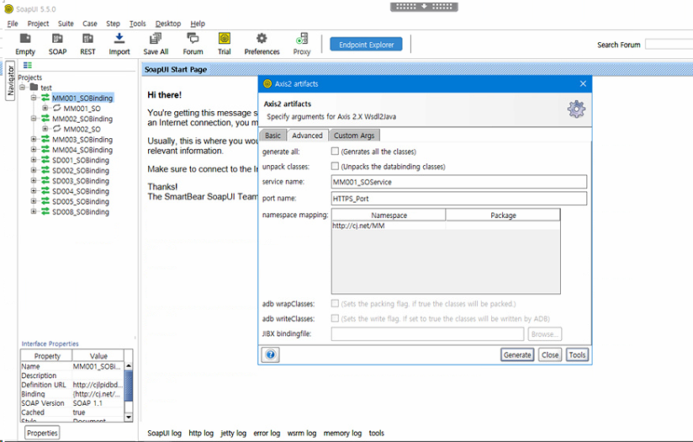Create a new SOAP project
The image size is (693, 442).
(x=57, y=45)
